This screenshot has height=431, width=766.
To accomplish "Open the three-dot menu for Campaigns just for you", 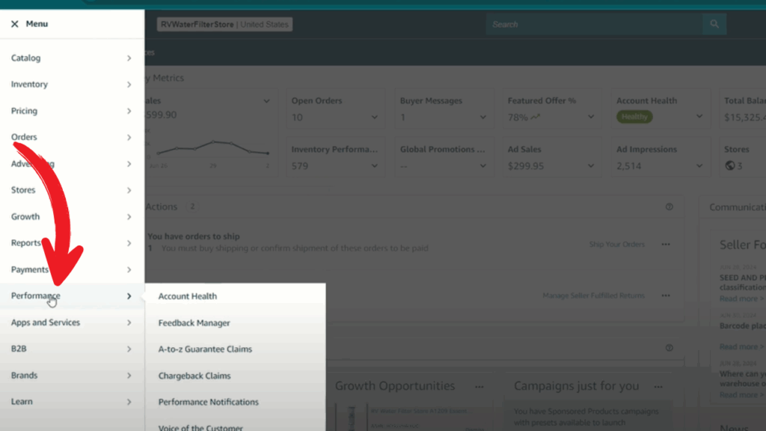I will point(658,387).
